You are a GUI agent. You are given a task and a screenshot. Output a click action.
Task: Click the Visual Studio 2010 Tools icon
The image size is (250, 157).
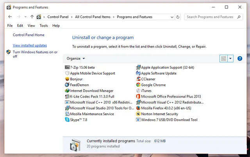(67, 108)
